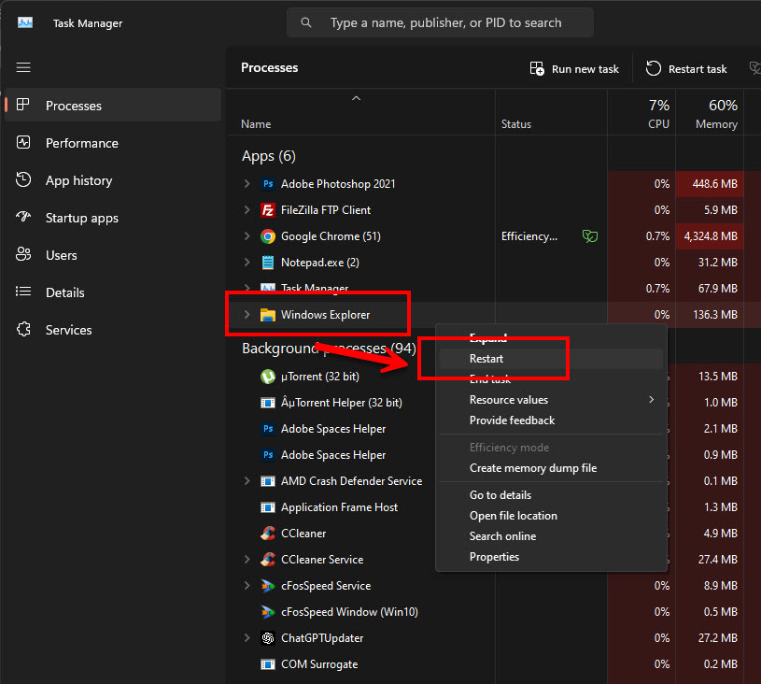Open the Services page
This screenshot has width=761, height=684.
(113, 330)
